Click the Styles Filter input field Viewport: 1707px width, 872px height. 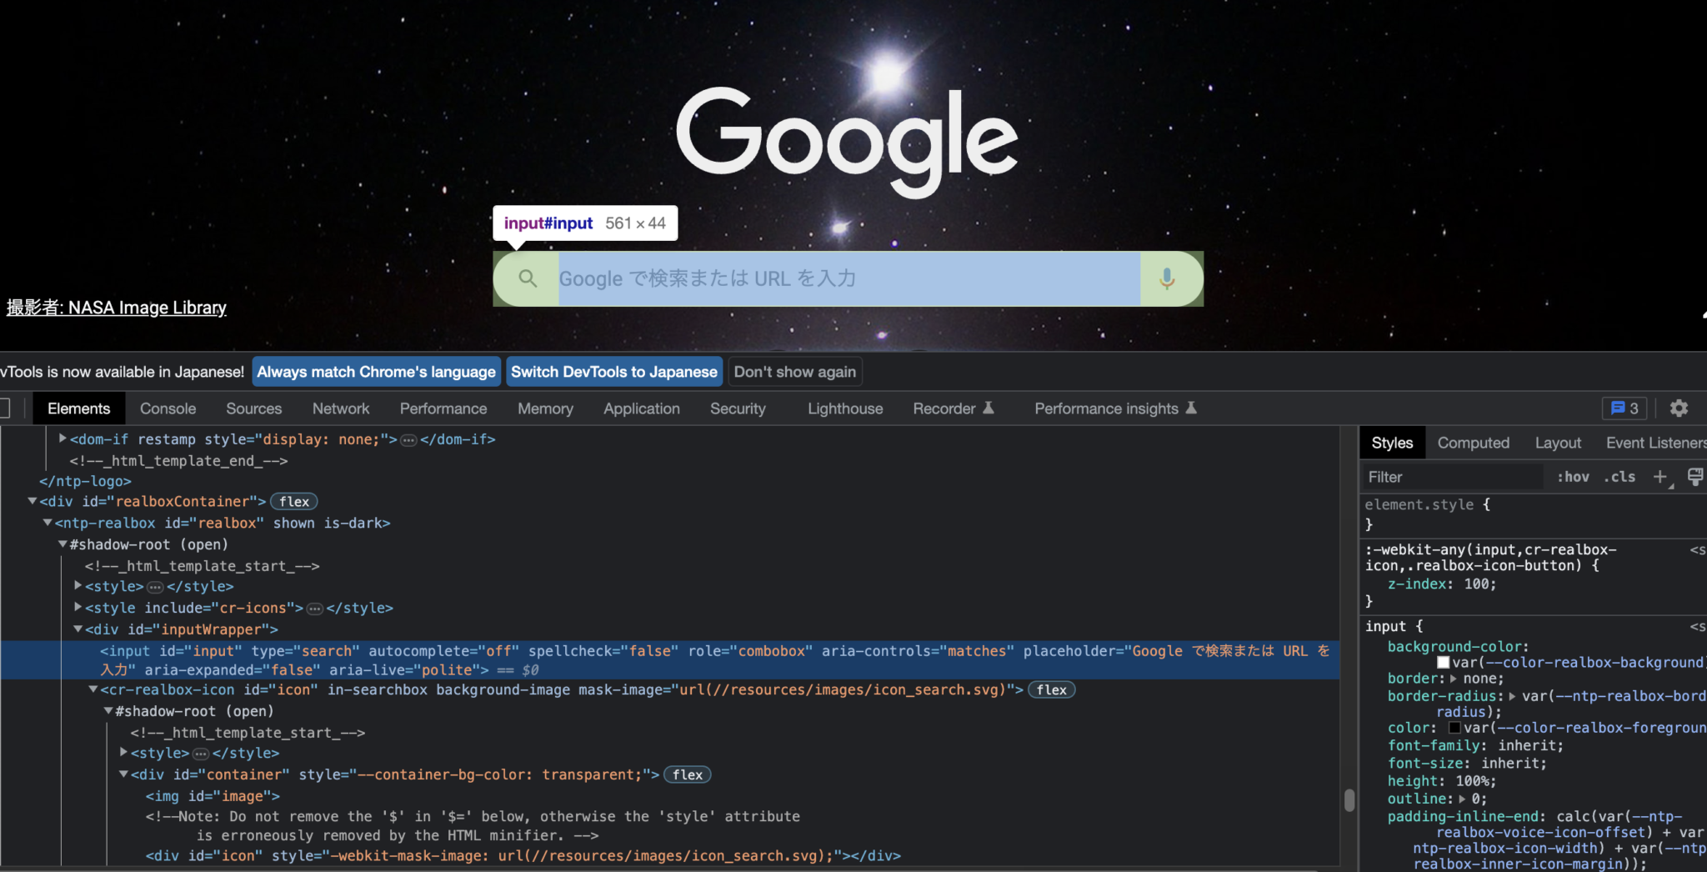tap(1454, 477)
